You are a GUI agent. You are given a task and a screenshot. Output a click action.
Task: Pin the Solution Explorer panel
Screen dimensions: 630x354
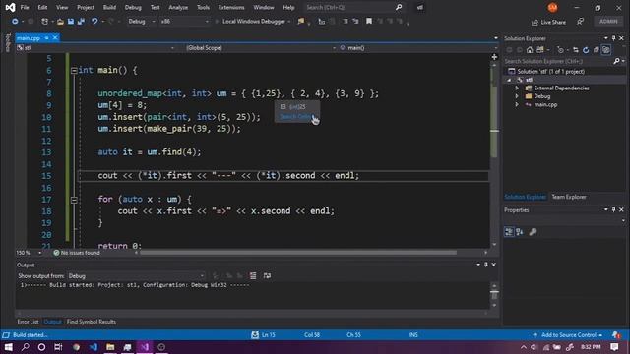[613, 38]
